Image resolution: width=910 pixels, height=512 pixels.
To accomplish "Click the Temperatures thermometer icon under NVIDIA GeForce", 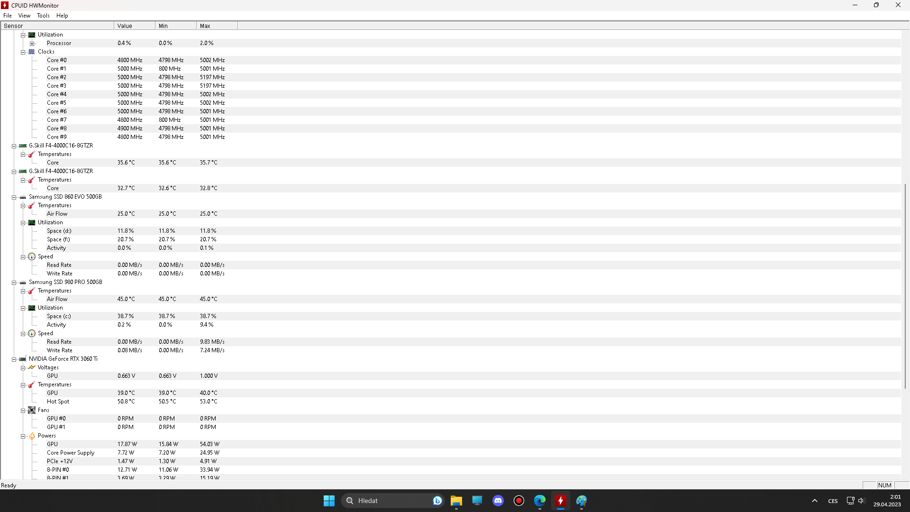I will (x=32, y=384).
